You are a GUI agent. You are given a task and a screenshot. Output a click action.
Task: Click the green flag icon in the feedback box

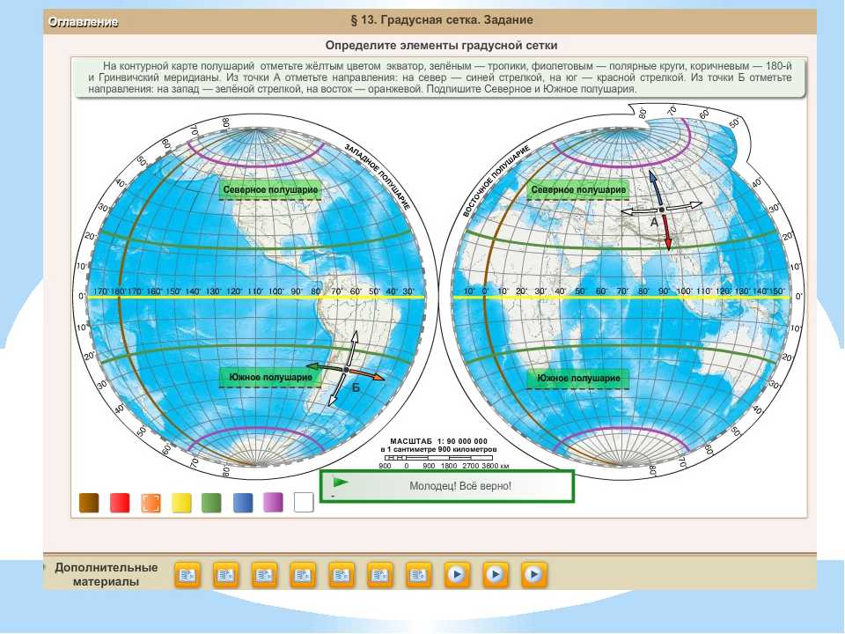pyautogui.click(x=341, y=482)
